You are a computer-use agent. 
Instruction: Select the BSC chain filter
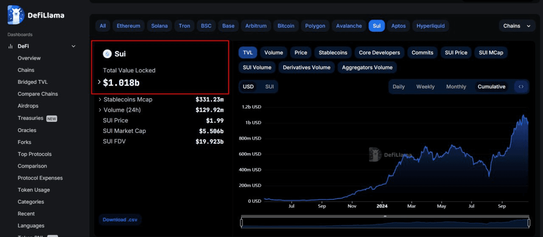(x=206, y=26)
